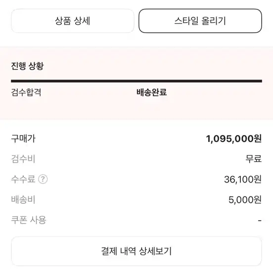Click the 쿠폰 사용 label
273x273 pixels.
point(29,220)
